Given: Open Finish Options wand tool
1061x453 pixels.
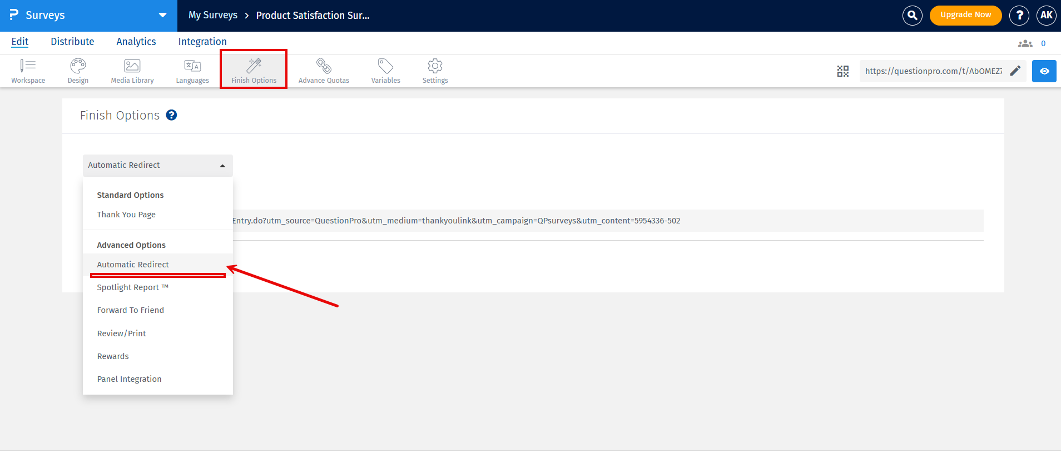Looking at the screenshot, I should (x=254, y=71).
